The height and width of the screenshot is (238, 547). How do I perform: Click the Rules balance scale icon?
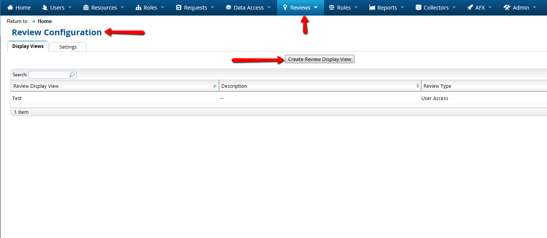click(x=332, y=8)
